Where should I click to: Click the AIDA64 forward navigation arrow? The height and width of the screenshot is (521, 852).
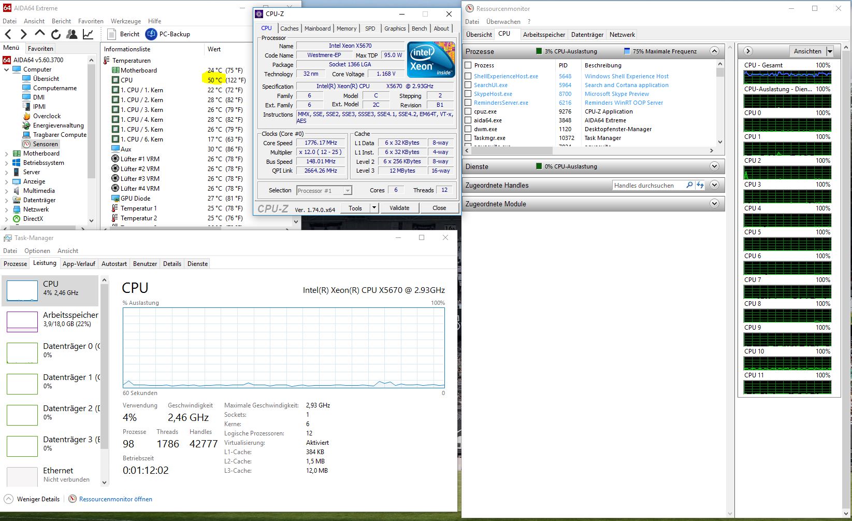24,34
